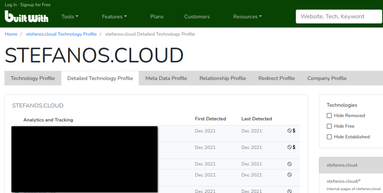Click the not-detected circle icon in the second row

(x=289, y=147)
